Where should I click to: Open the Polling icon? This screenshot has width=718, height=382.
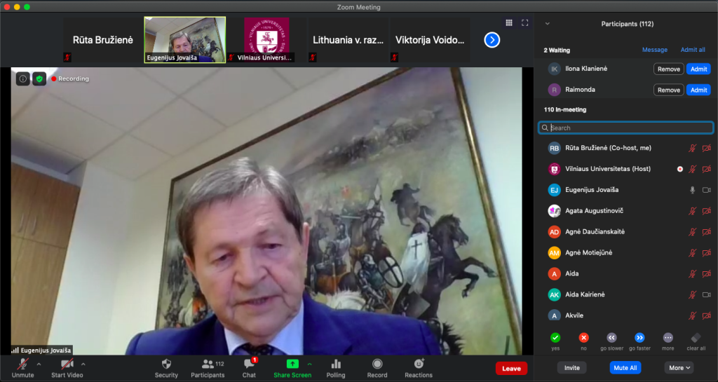336,364
